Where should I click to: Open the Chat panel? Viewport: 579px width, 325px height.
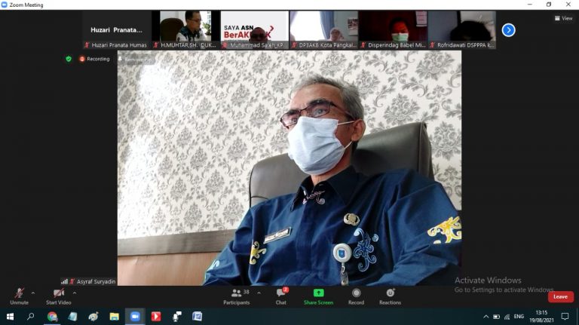point(280,296)
